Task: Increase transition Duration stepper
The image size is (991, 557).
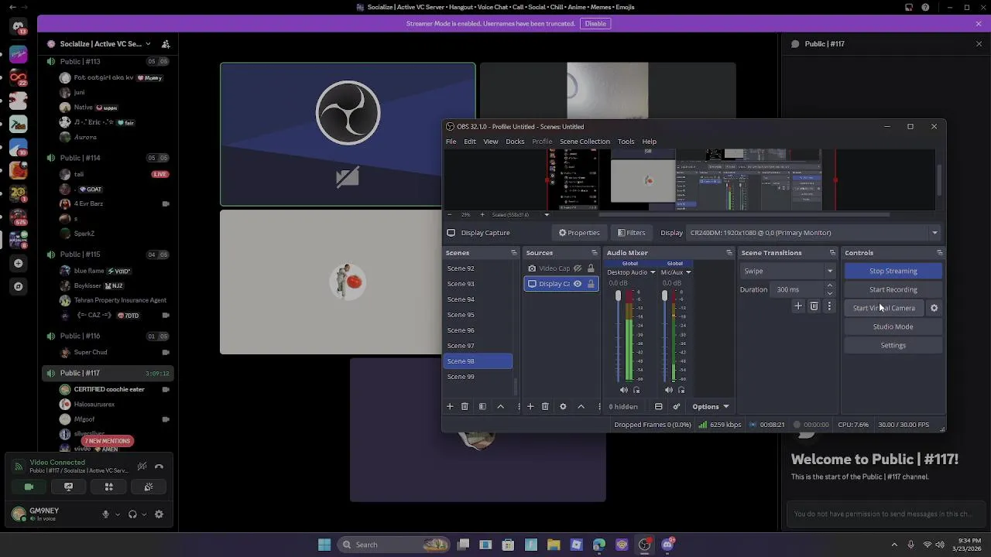Action: (x=830, y=285)
